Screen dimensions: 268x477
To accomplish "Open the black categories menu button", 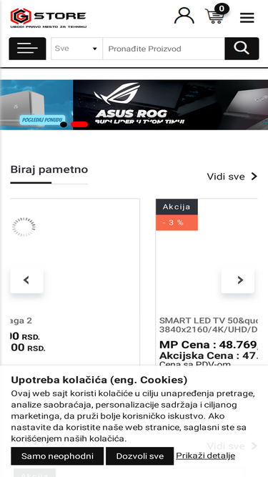I will (27, 49).
